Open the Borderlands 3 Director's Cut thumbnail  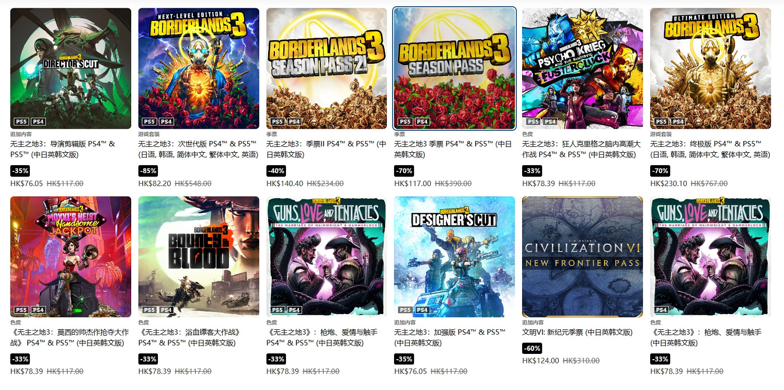coord(71,68)
